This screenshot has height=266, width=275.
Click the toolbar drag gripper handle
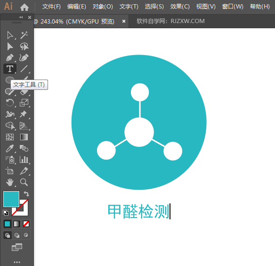[17, 23]
